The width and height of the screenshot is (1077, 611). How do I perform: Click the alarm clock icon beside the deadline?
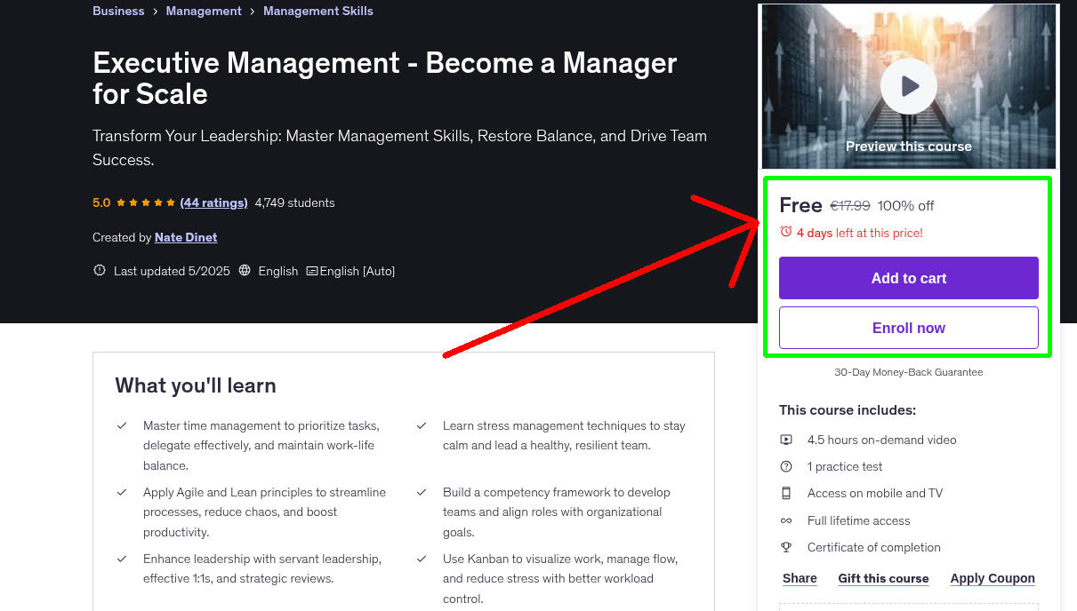(785, 231)
